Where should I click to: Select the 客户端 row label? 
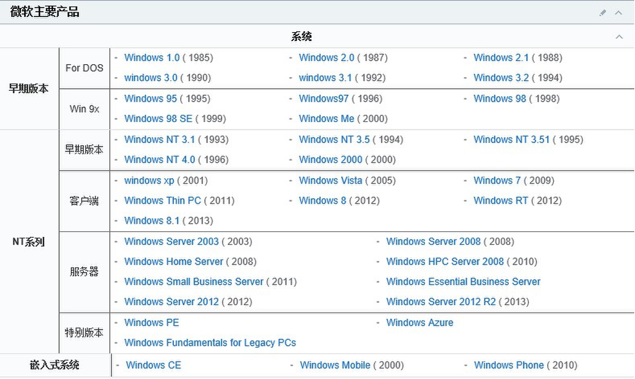tap(84, 201)
